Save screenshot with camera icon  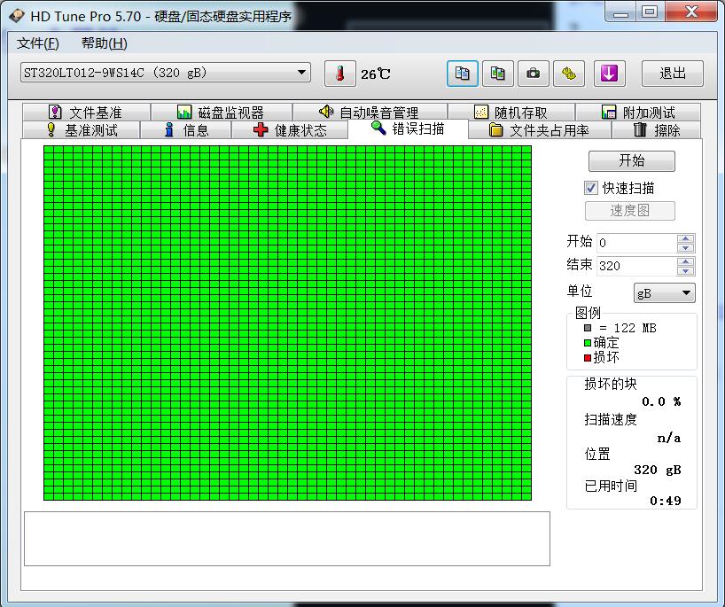[x=533, y=74]
